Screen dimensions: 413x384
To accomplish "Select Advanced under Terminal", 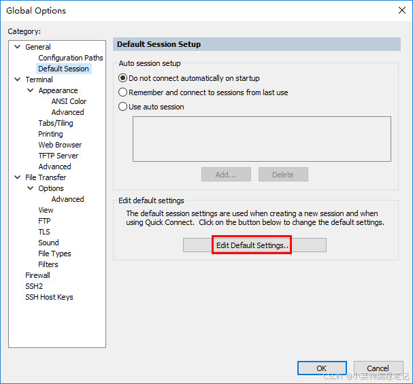I will (54, 167).
